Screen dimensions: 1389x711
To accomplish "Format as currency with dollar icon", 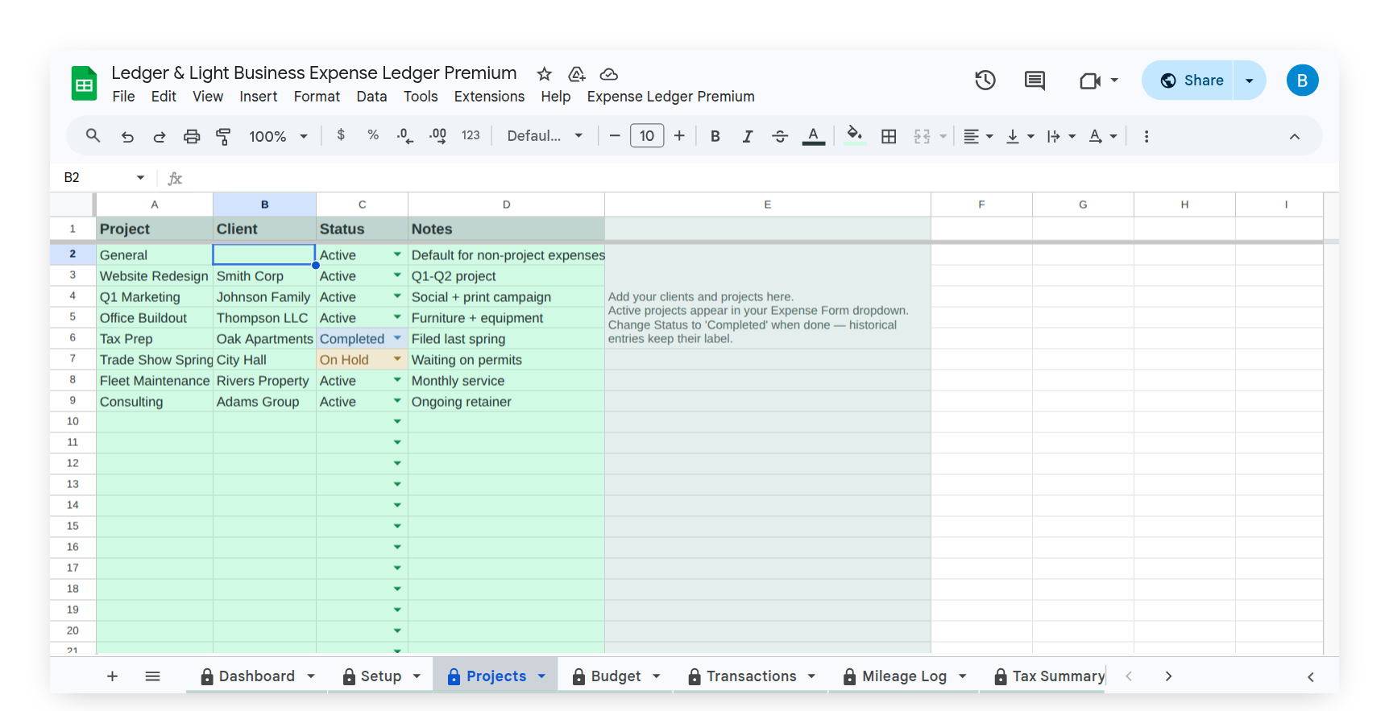I will pos(341,135).
